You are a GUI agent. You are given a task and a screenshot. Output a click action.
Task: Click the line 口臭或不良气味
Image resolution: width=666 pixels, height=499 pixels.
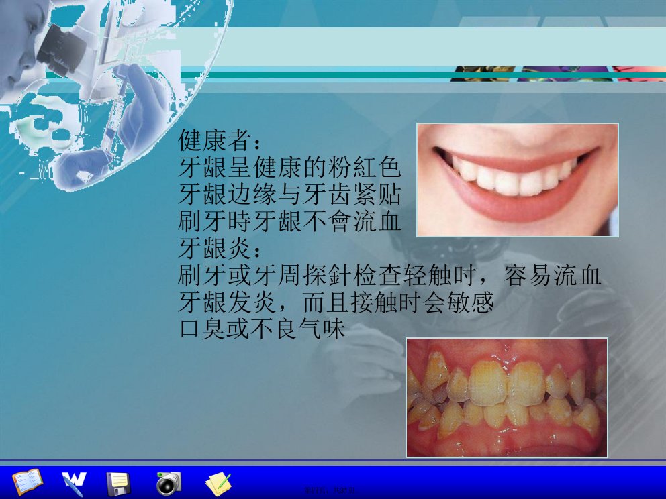pyautogui.click(x=262, y=329)
